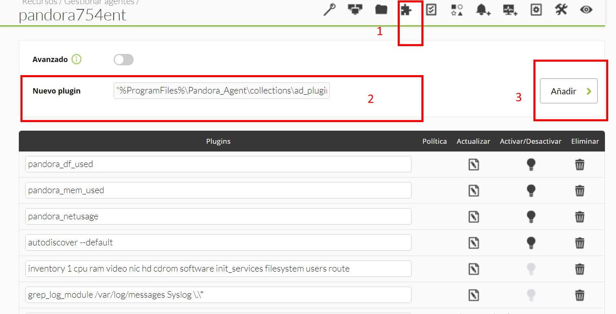Click the Actualizar column header

tap(473, 141)
